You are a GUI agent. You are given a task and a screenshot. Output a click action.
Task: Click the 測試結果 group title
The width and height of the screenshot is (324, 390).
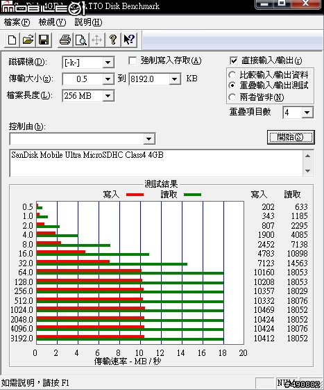(161, 184)
